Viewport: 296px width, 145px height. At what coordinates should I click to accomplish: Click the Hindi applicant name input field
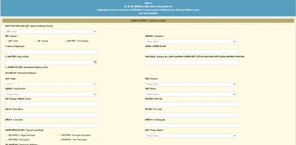(x=192, y=52)
